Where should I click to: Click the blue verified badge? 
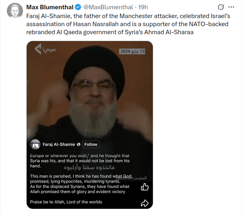(78, 7)
